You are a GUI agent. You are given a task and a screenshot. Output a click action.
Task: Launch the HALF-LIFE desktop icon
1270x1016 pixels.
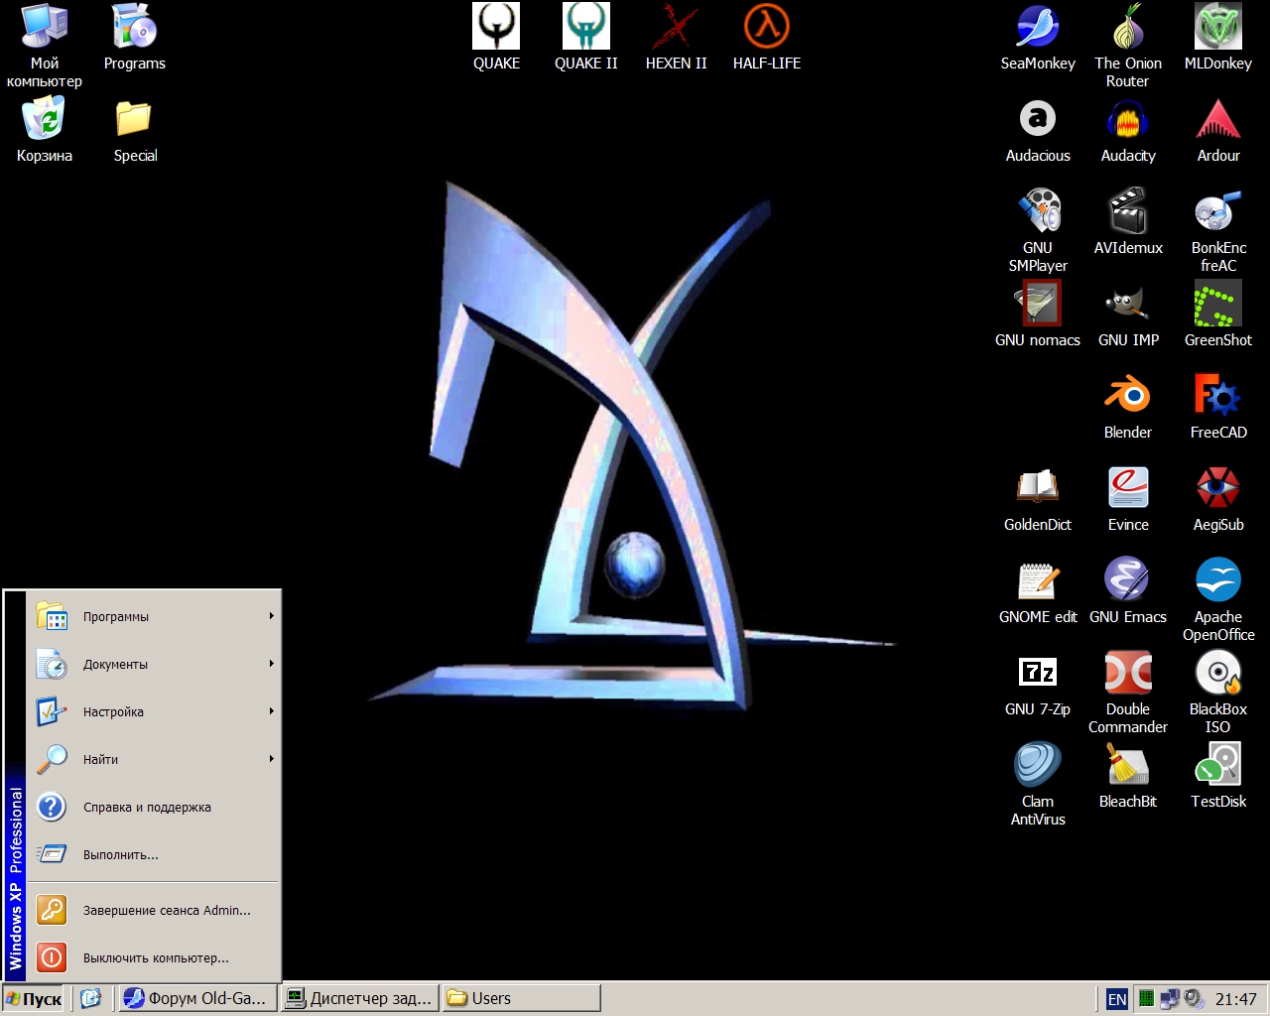(x=766, y=28)
